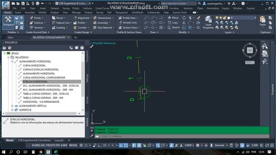The image size is (276, 155).
Task: Expand the SUPERFÍCIE tree node
Action: (13, 110)
